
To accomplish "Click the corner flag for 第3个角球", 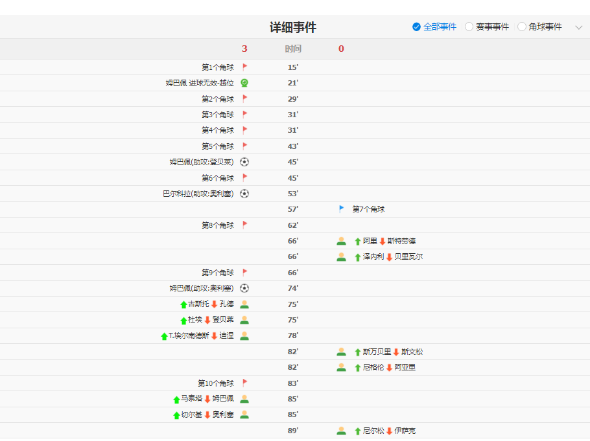I will click(244, 114).
